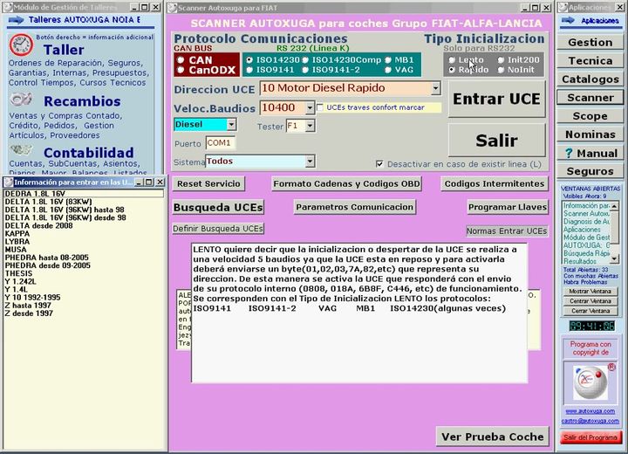This screenshot has height=454, width=628.
Task: Click the Entrar UCE button
Action: (x=496, y=99)
